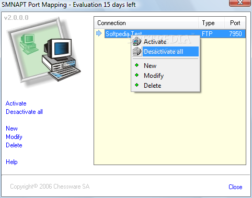
Task: Select the Softpedia Test connection row
Action: (x=175, y=33)
